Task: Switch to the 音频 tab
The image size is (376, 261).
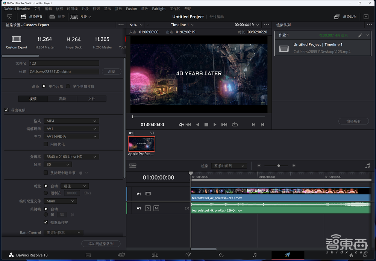Action: pos(62,99)
